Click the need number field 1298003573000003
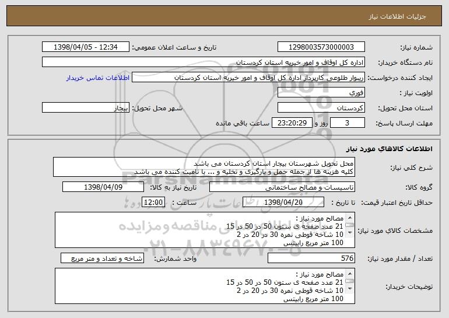The width and height of the screenshot is (449, 318). tap(321, 47)
